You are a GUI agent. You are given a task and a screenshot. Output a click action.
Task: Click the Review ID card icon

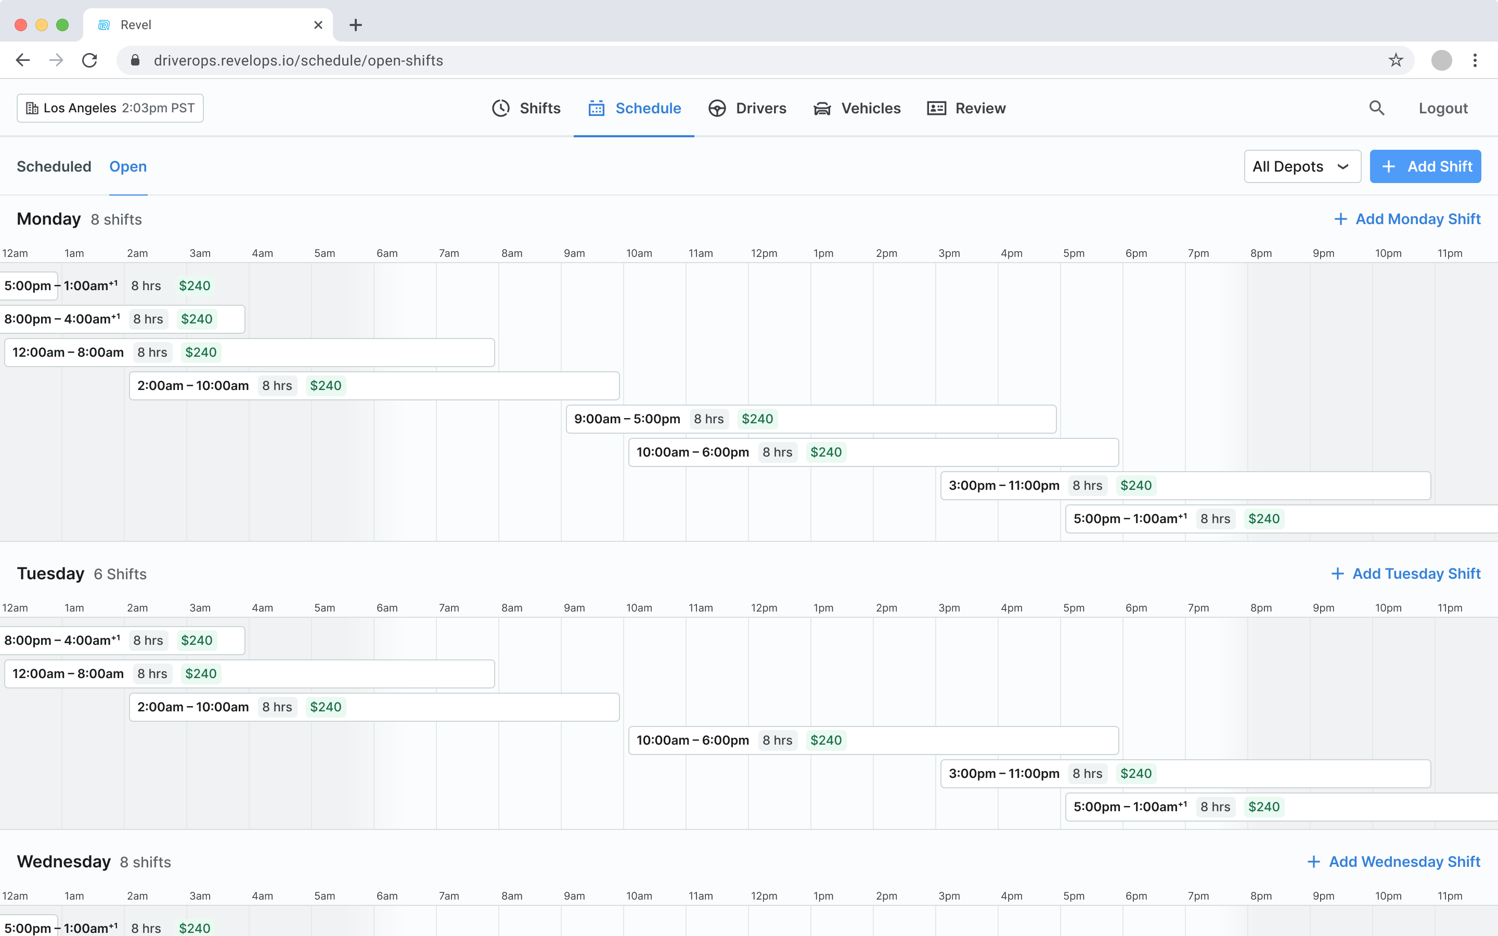(x=936, y=108)
